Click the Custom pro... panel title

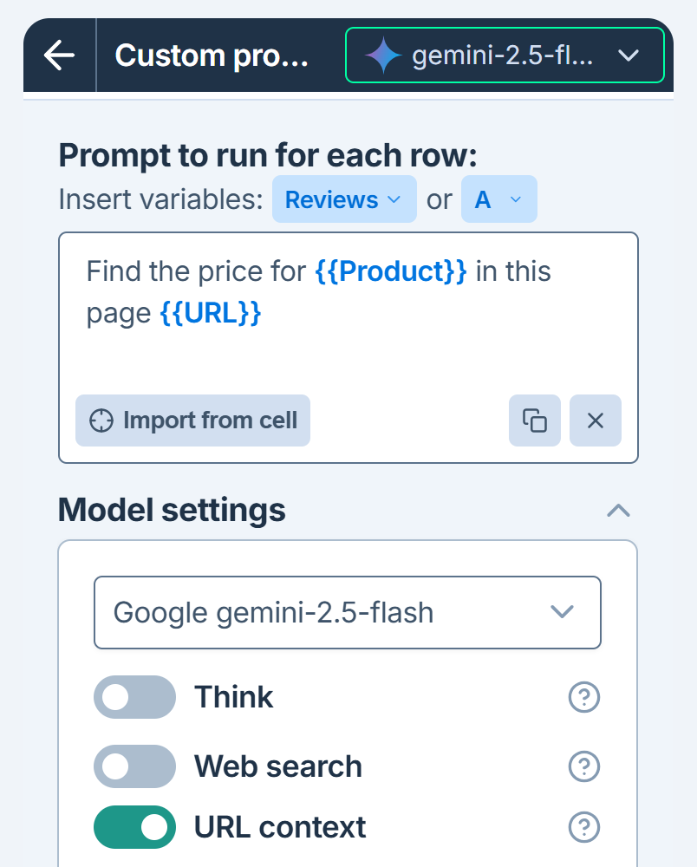tap(212, 55)
